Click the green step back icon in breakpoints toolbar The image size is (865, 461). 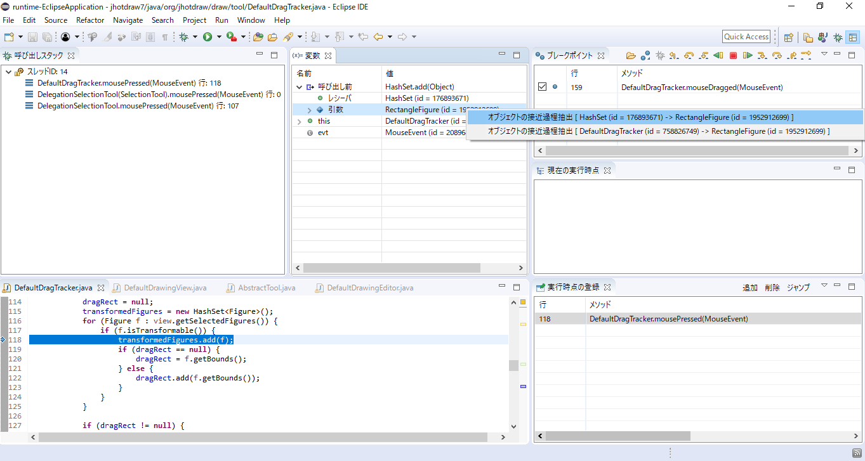tap(718, 56)
